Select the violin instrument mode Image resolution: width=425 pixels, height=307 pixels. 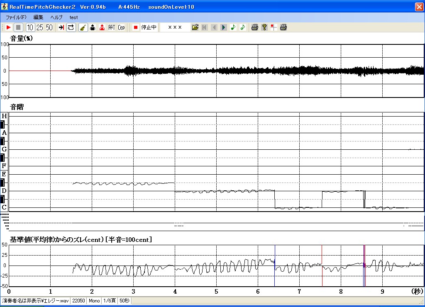(83, 27)
